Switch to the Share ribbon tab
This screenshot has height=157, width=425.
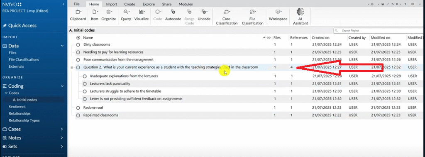pyautogui.click(x=167, y=4)
